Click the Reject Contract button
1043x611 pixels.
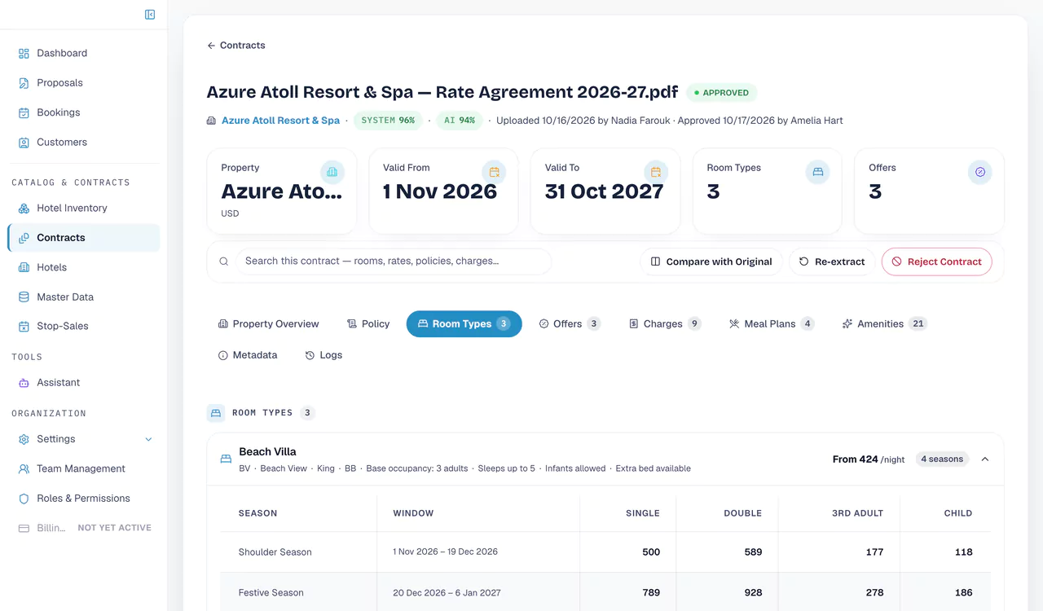(x=936, y=262)
